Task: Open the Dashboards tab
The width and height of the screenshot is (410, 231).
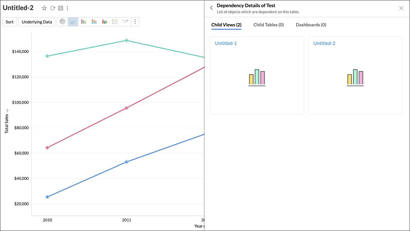Action: coord(311,25)
